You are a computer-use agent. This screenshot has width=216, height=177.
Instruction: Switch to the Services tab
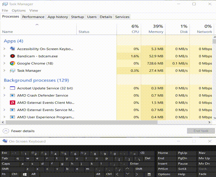point(123,17)
